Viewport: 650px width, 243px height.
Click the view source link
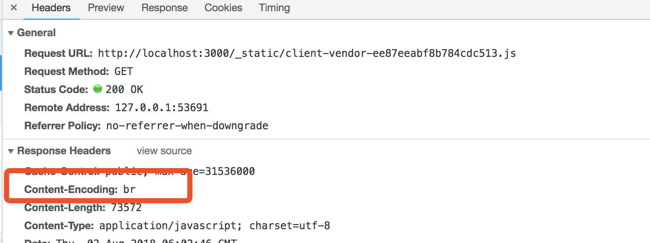pyautogui.click(x=164, y=151)
